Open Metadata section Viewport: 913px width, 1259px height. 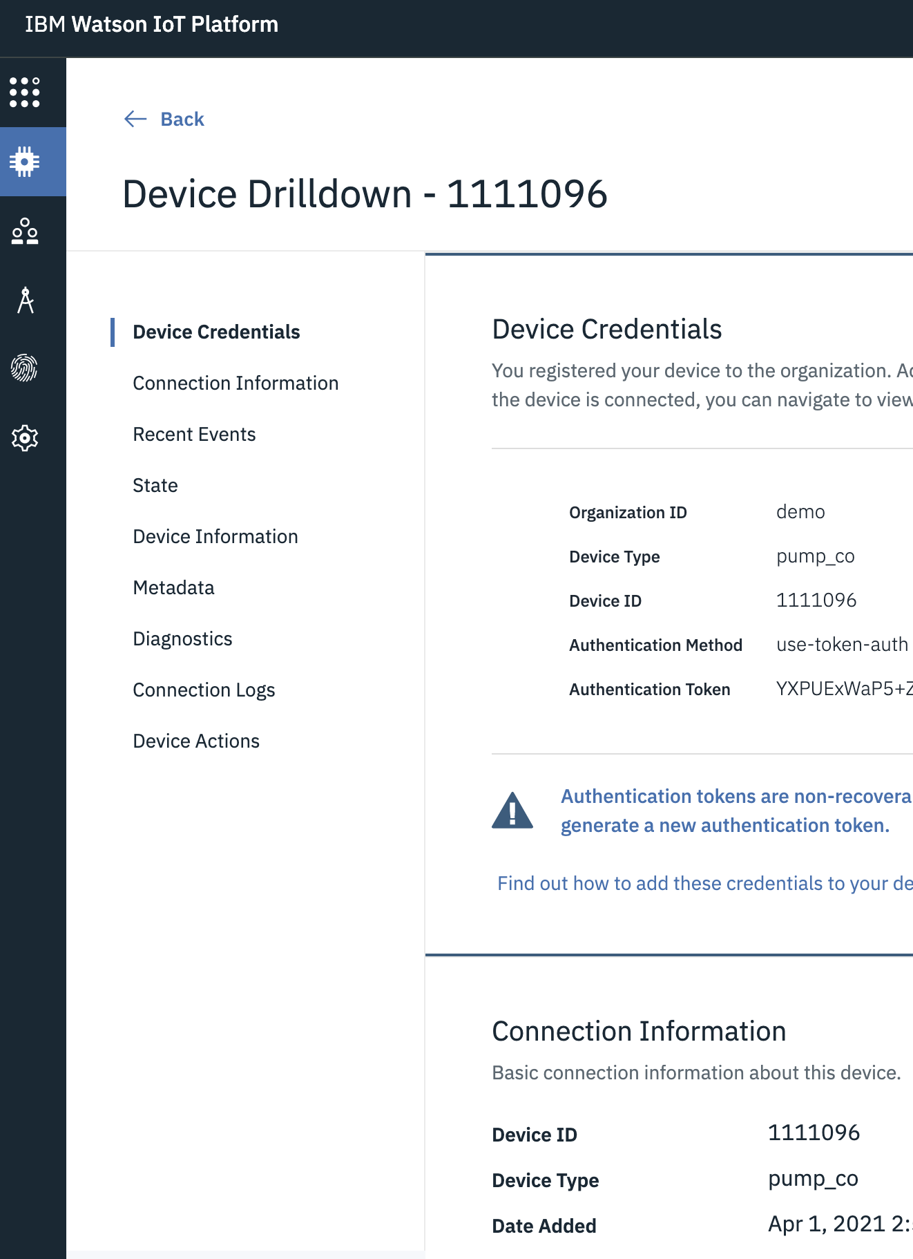[x=173, y=587]
